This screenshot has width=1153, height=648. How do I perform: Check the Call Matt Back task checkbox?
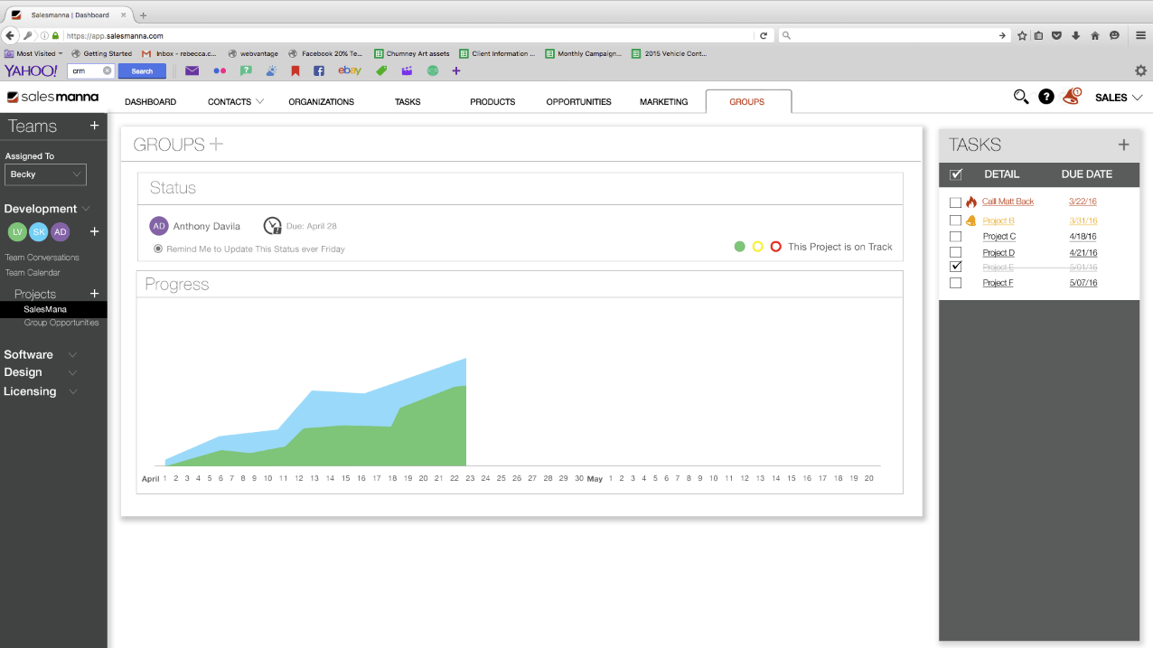tap(955, 202)
